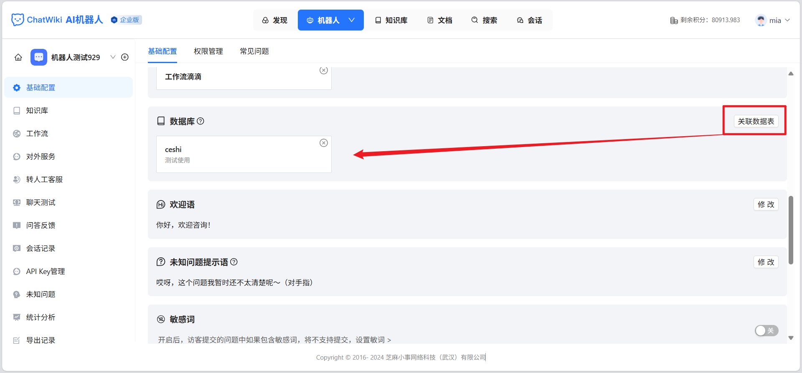Open 聊天测试 sidebar item
802x373 pixels.
[69, 202]
